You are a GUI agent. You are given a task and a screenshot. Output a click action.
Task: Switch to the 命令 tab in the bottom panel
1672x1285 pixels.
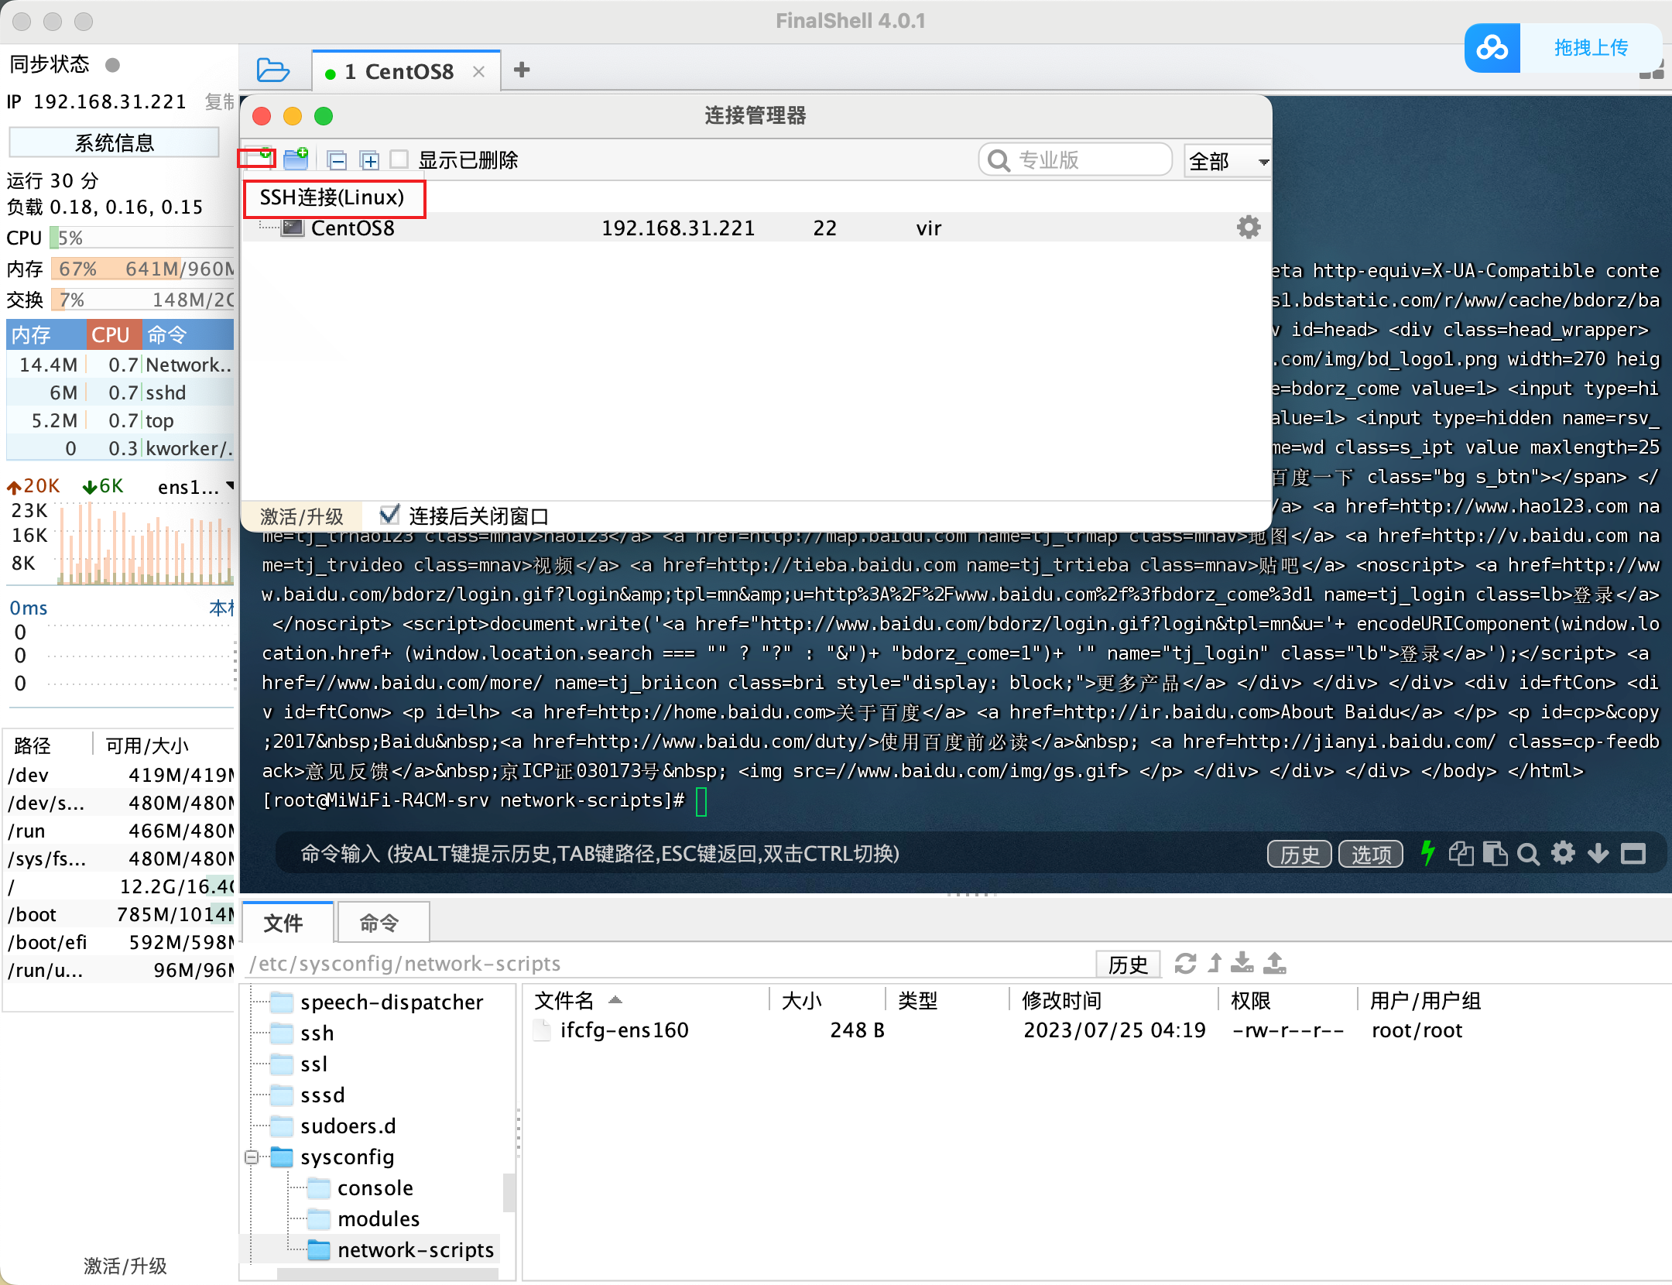coord(379,922)
